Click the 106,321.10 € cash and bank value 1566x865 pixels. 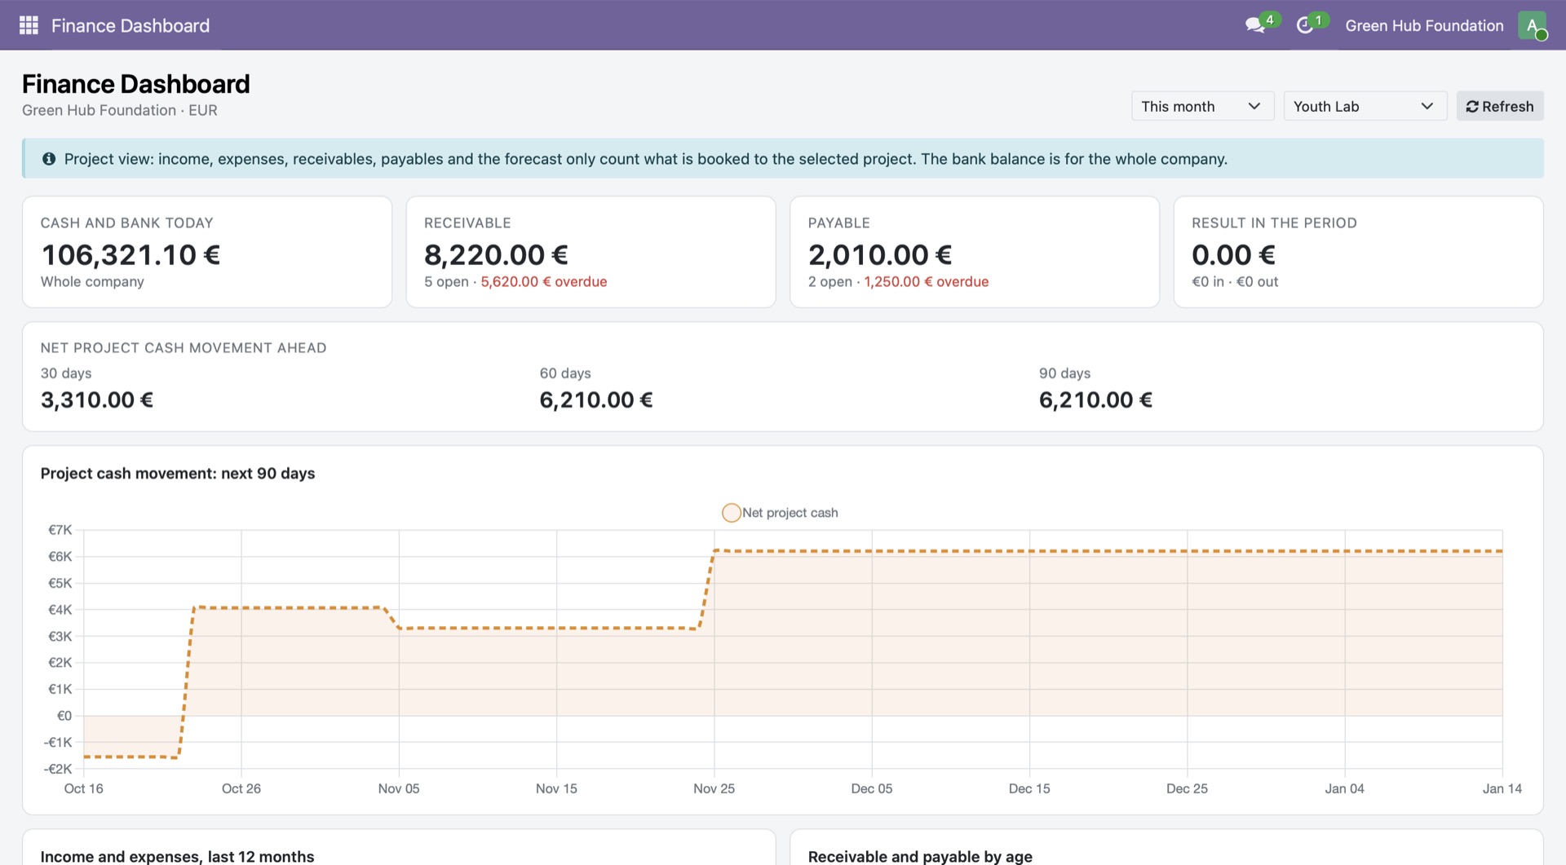130,255
